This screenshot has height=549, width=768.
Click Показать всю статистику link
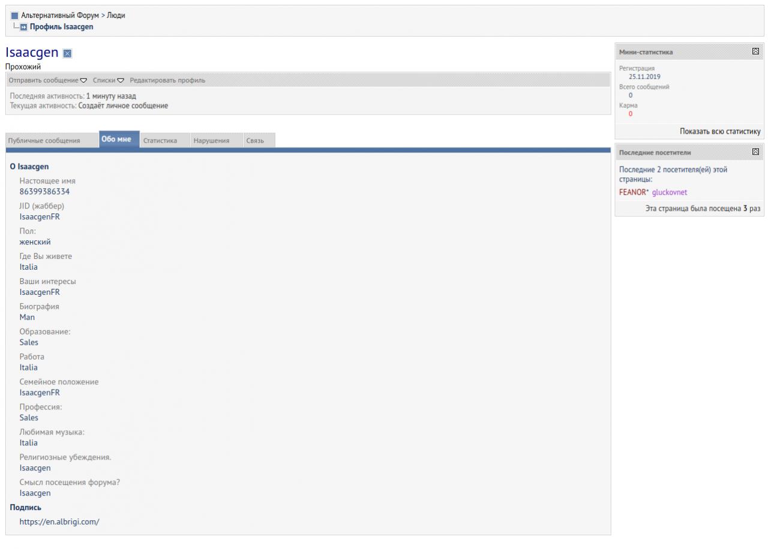pos(720,131)
